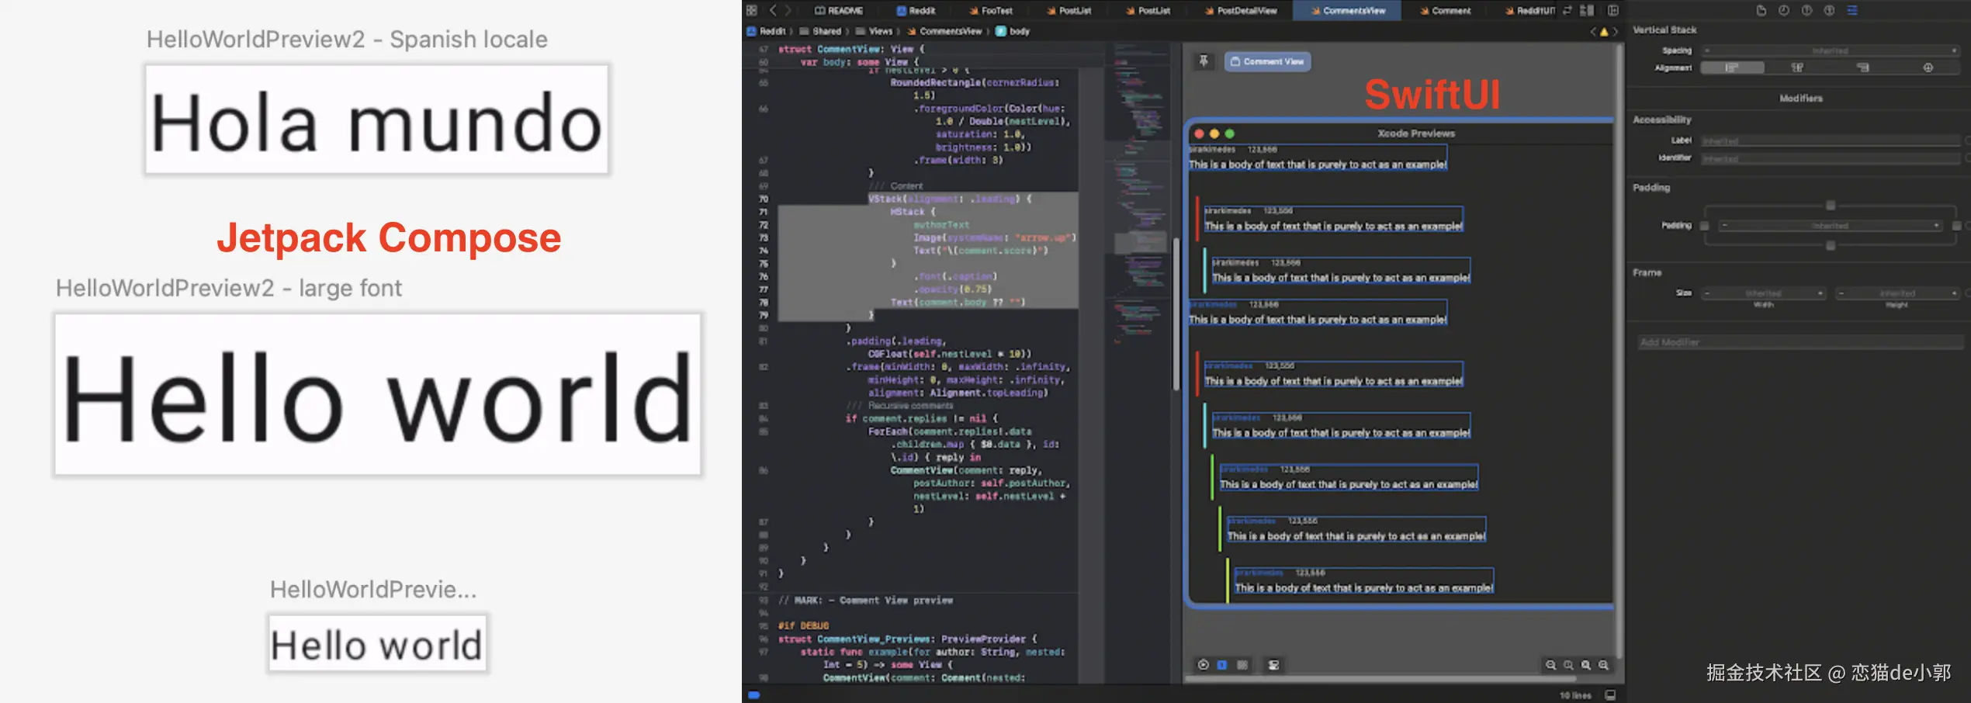Switch preview to selectable mode icon
Screen dimensions: 1971x703
coord(1222,665)
